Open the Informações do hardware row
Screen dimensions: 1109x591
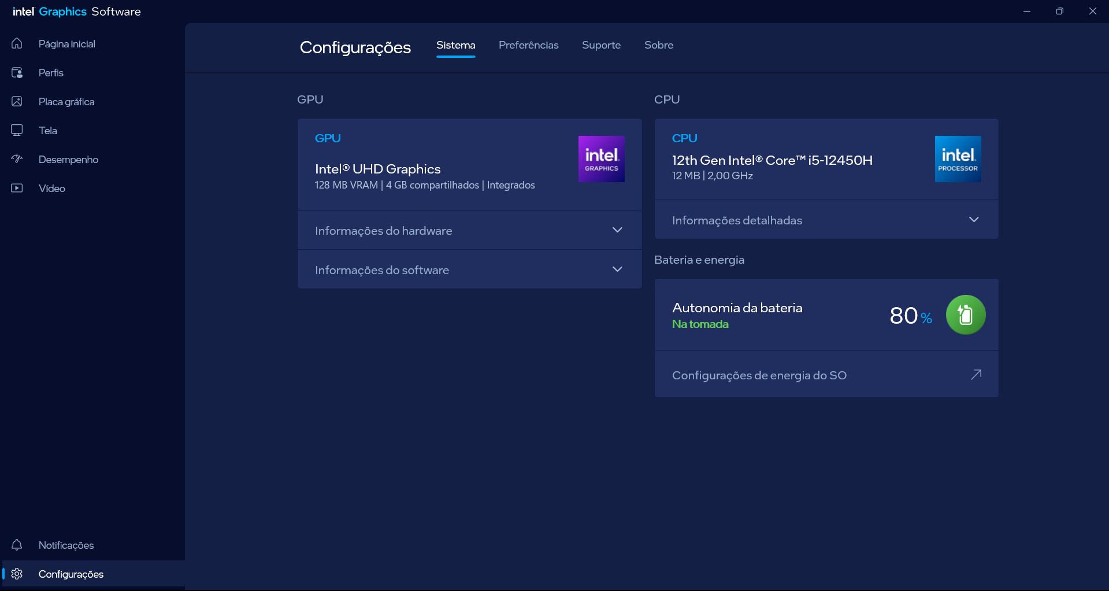pyautogui.click(x=469, y=230)
